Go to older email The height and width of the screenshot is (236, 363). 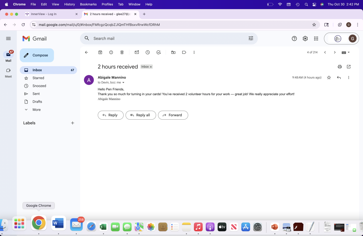(335, 52)
